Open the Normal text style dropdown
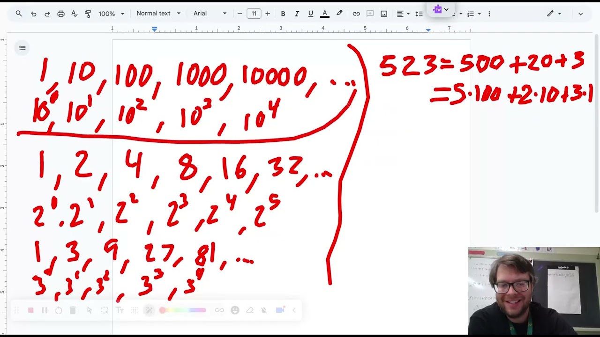 [x=158, y=14]
